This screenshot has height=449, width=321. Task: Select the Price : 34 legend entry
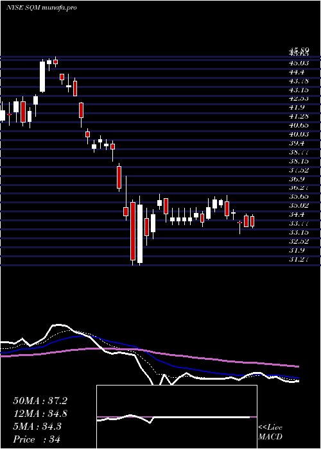pos(37,439)
